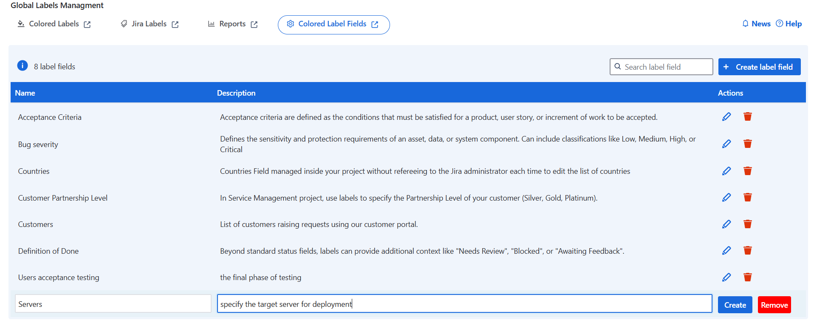Delete the Bug severity label field
This screenshot has width=814, height=323.
747,144
